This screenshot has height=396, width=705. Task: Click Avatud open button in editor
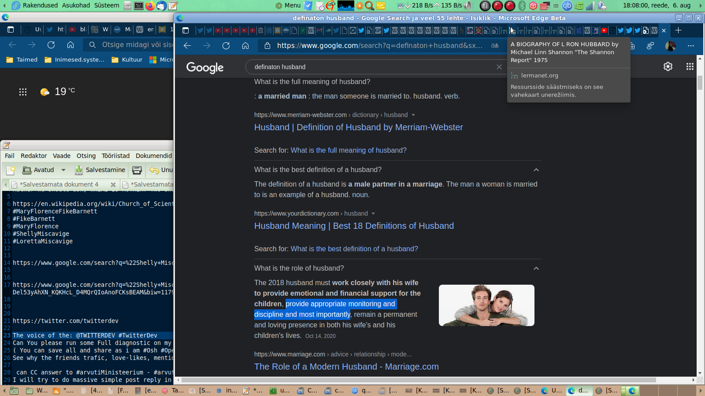click(38, 170)
